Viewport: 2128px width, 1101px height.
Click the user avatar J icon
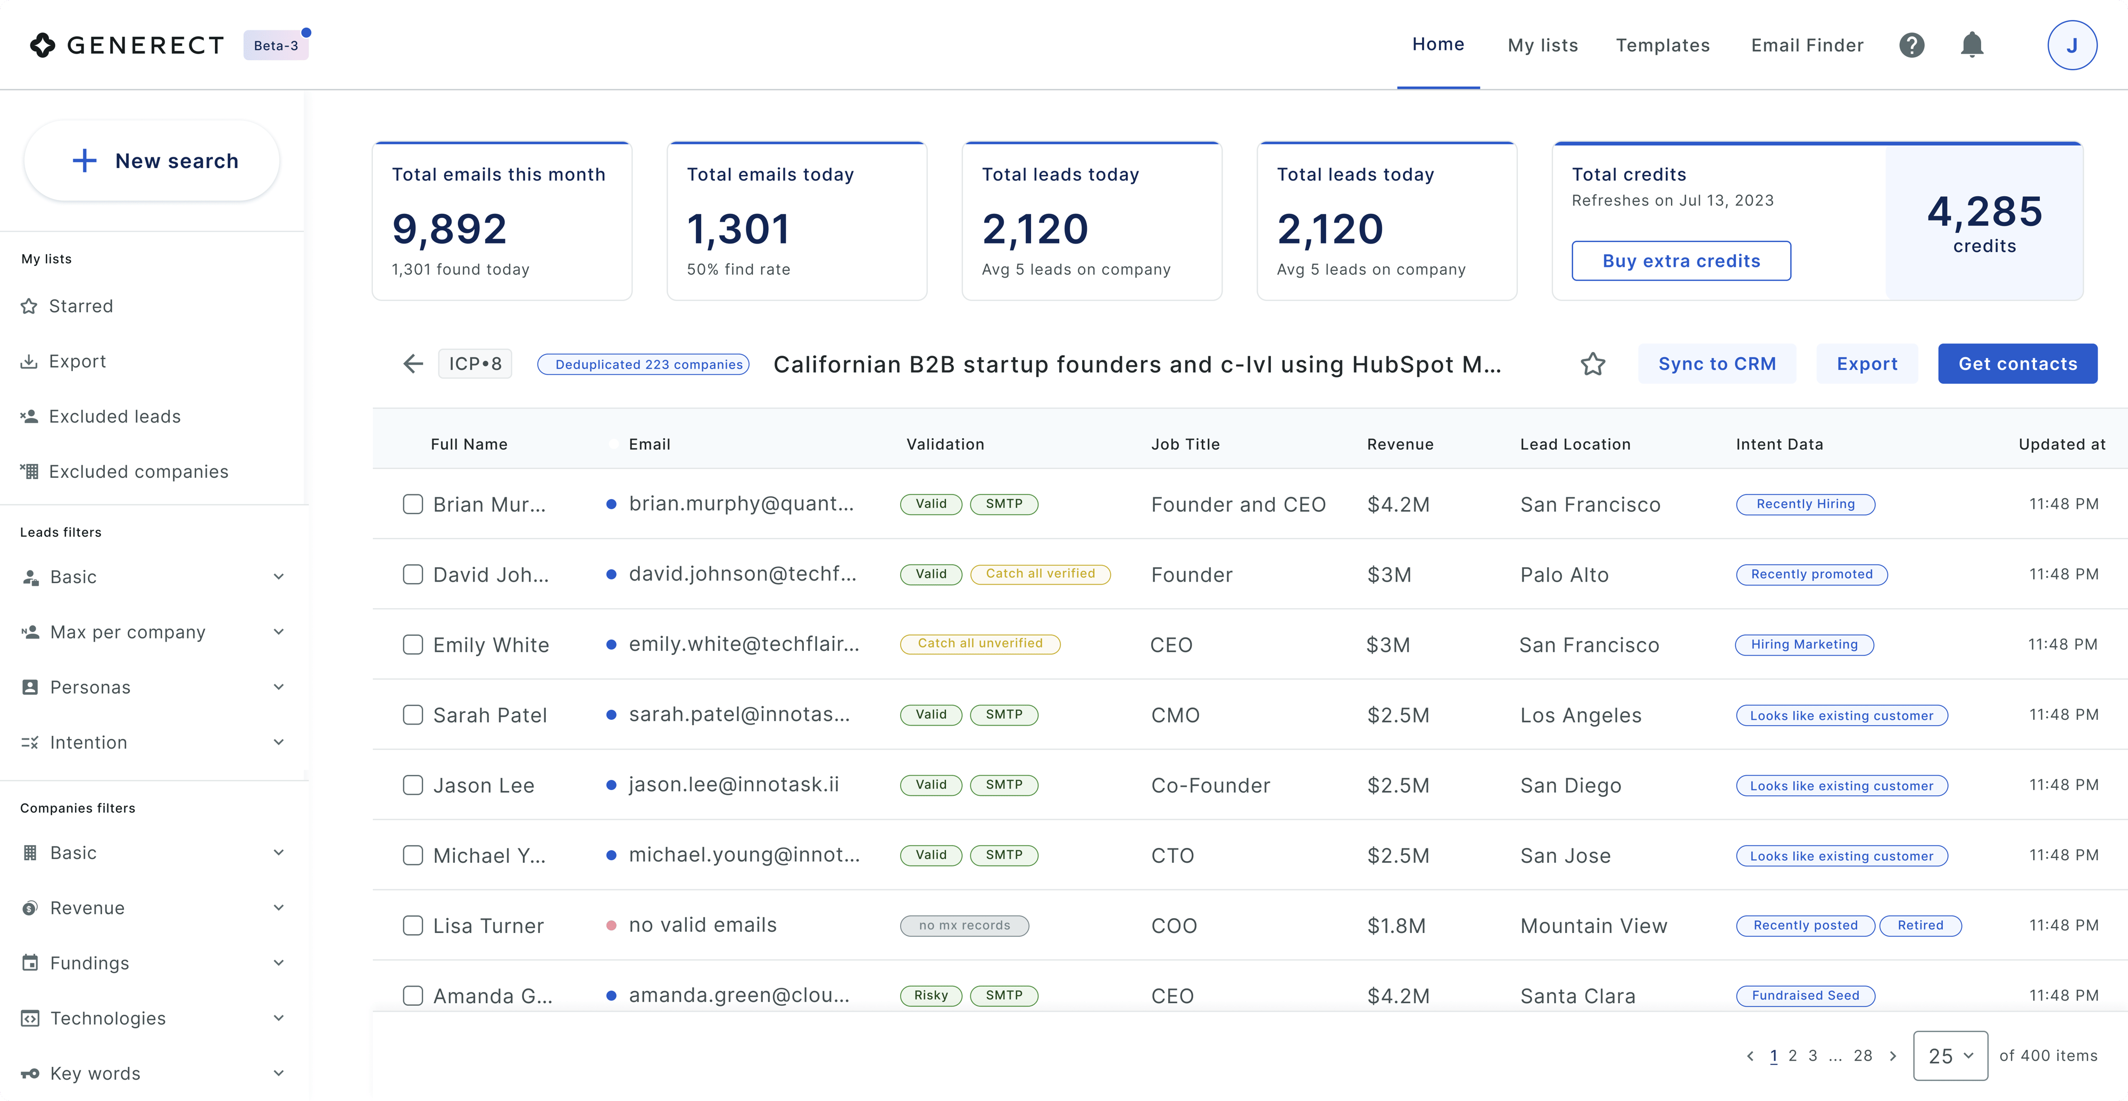[x=2071, y=45]
